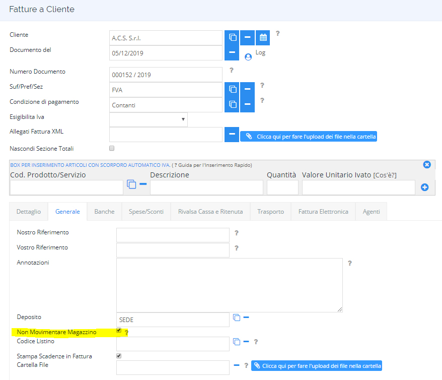Click the Log user avatar icon
The width and height of the screenshot is (442, 380).
(x=248, y=57)
